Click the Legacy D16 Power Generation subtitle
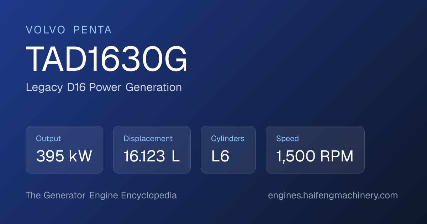The height and width of the screenshot is (224, 427). point(104,87)
